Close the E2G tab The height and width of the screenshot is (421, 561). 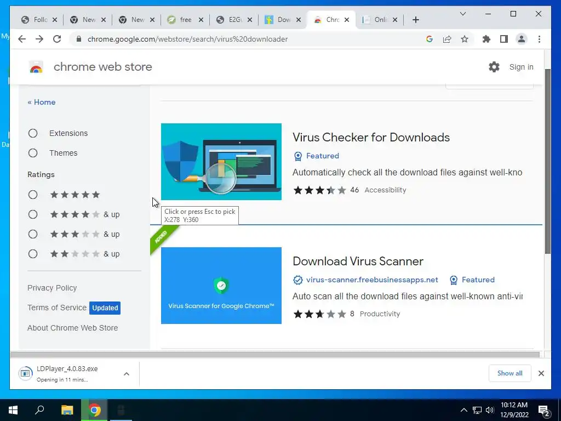(x=250, y=20)
